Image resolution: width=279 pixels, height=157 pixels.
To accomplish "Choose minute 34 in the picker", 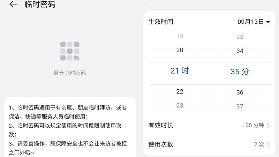I will point(240,51).
